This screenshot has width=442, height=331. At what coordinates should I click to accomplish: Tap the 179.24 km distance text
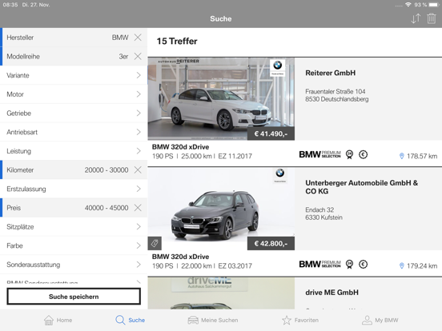click(422, 266)
